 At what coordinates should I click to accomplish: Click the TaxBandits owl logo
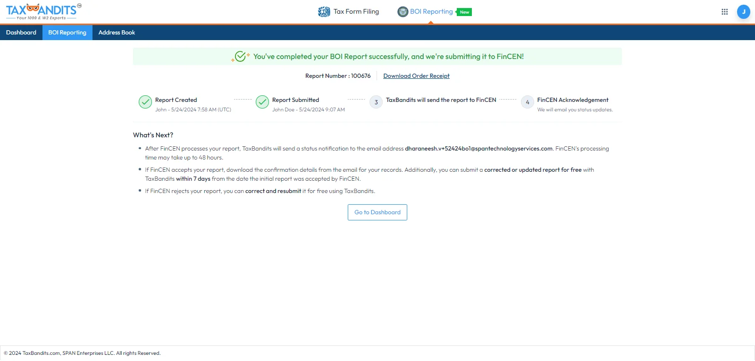click(x=42, y=11)
